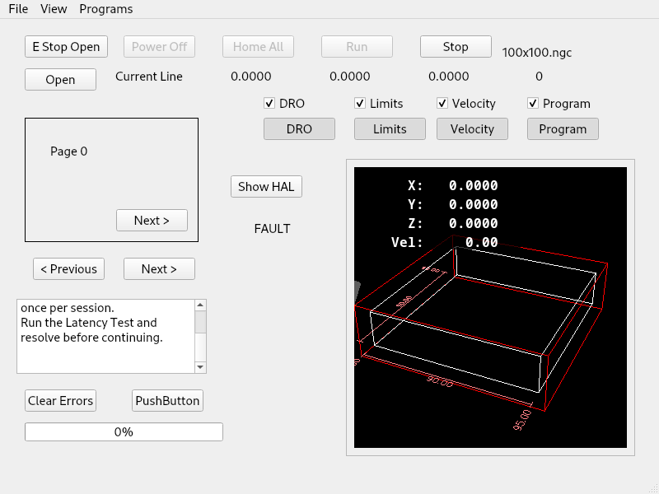Toggle the Velocity pushbutton
The image size is (659, 494).
pyautogui.click(x=472, y=129)
